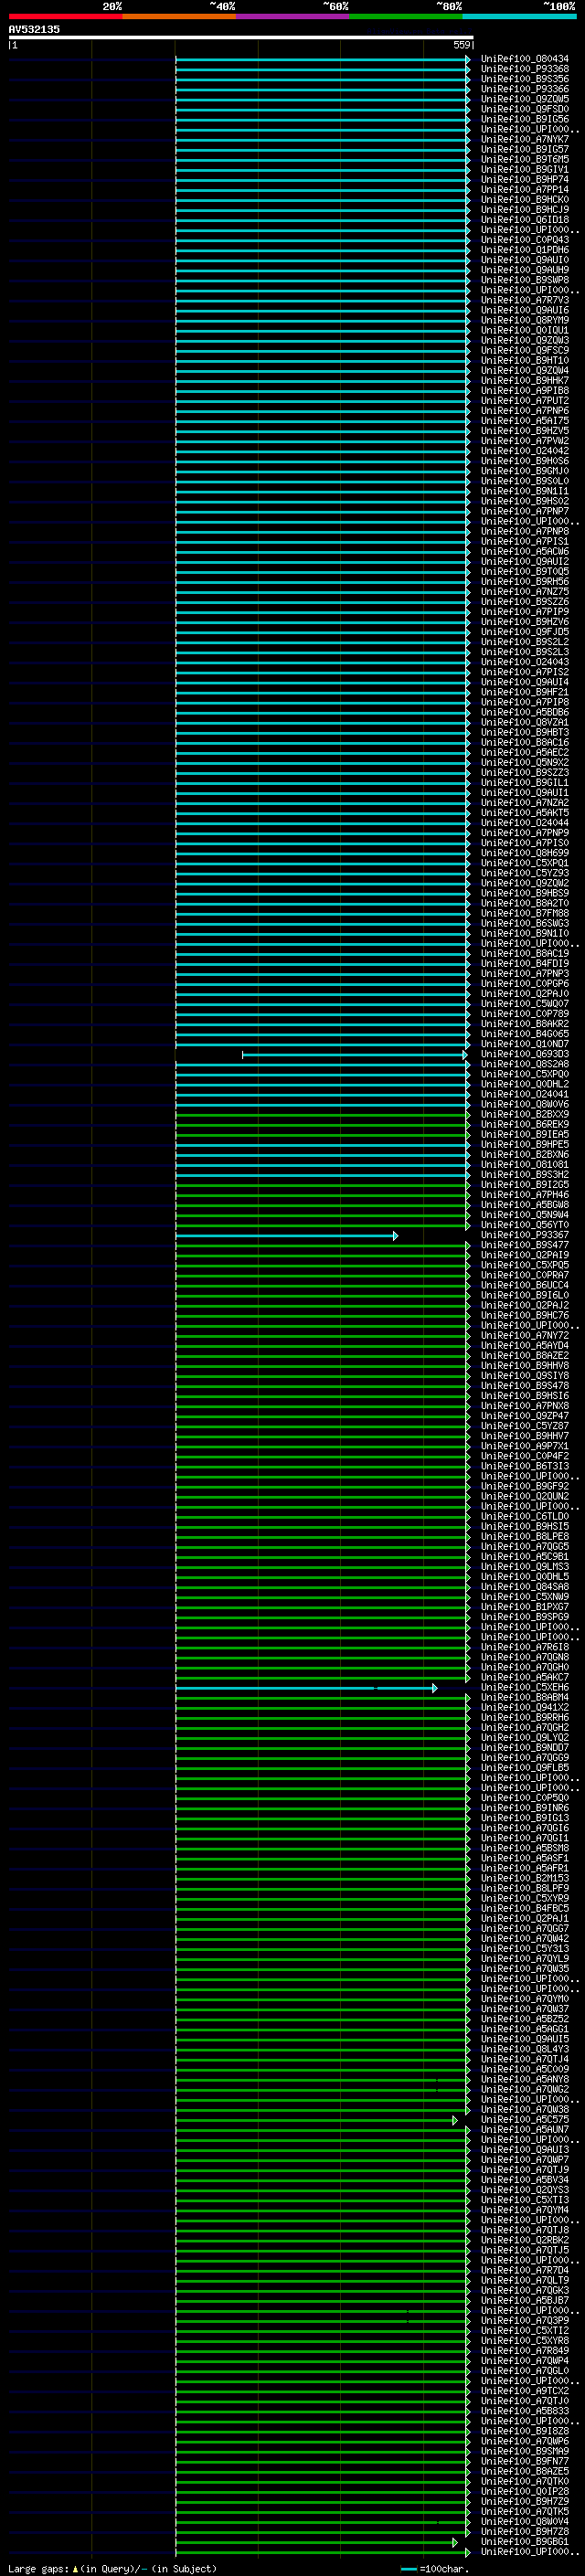The image size is (585, 2576).
Task: Click the white query sequence bar under AV532135
Action: [241, 37]
